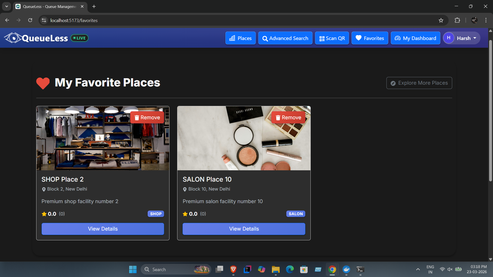Click the battery status icon
The image size is (493, 277).
(x=458, y=269)
